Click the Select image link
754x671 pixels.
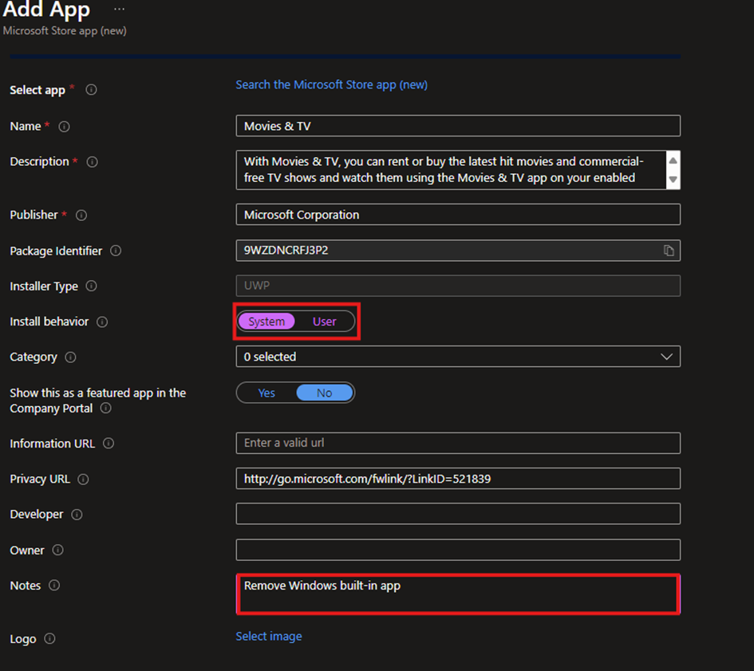pos(269,637)
